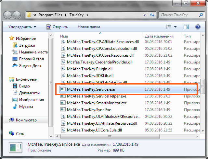Viewport: 208px width, 159px height.
Task: Select McAfee.TrueKey.Plugin.dll file
Action: coord(90,69)
